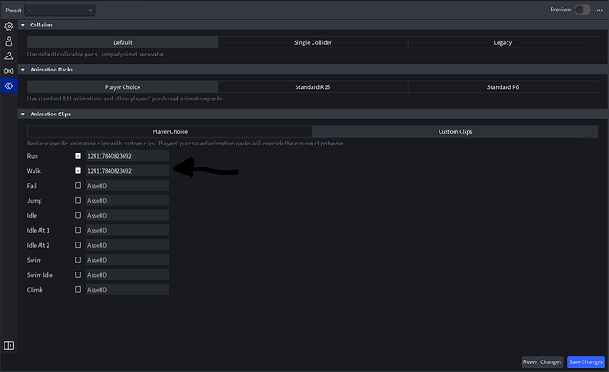Screen dimensions: 609x372
Task: Select Player Choice under Animation Packs
Action: [123, 87]
